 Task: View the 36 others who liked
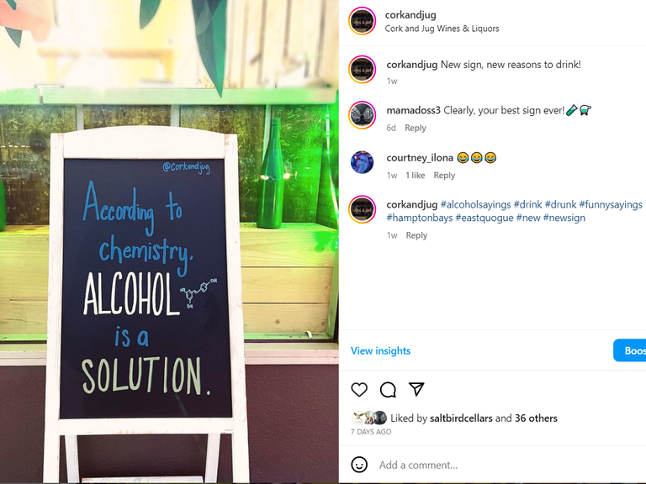536,418
